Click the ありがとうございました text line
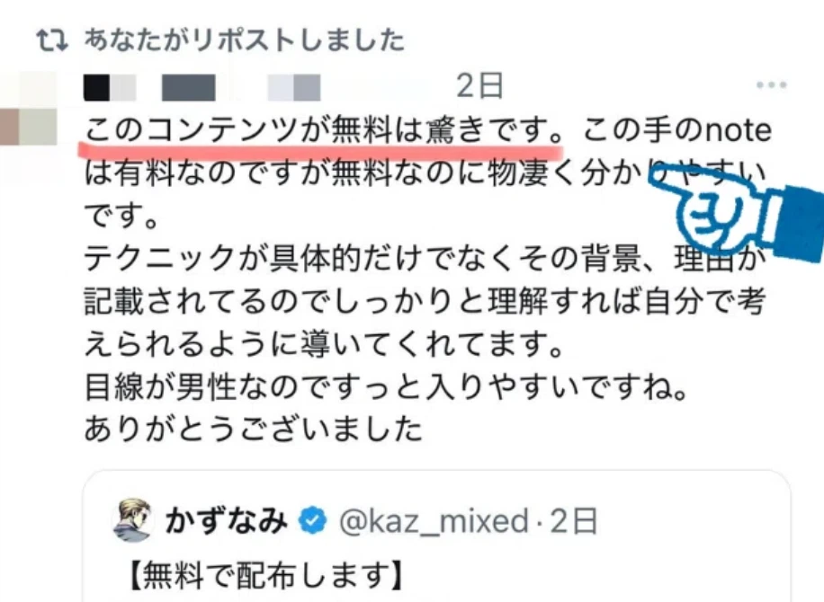Screen dimensions: 824x602 pyautogui.click(x=254, y=429)
